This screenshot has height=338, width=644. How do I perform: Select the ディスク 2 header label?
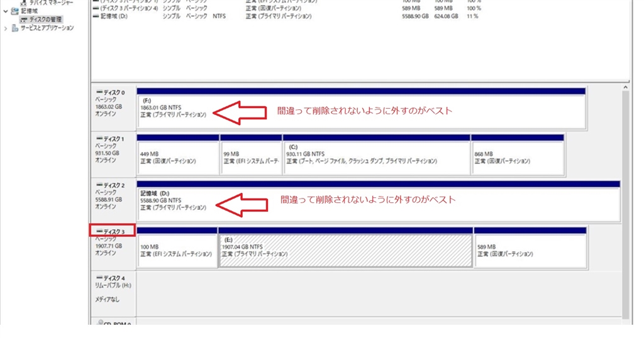114,185
